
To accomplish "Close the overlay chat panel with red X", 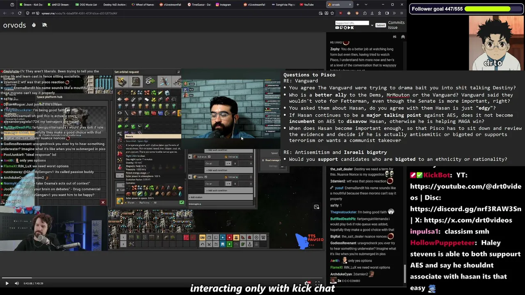I will point(103,202).
